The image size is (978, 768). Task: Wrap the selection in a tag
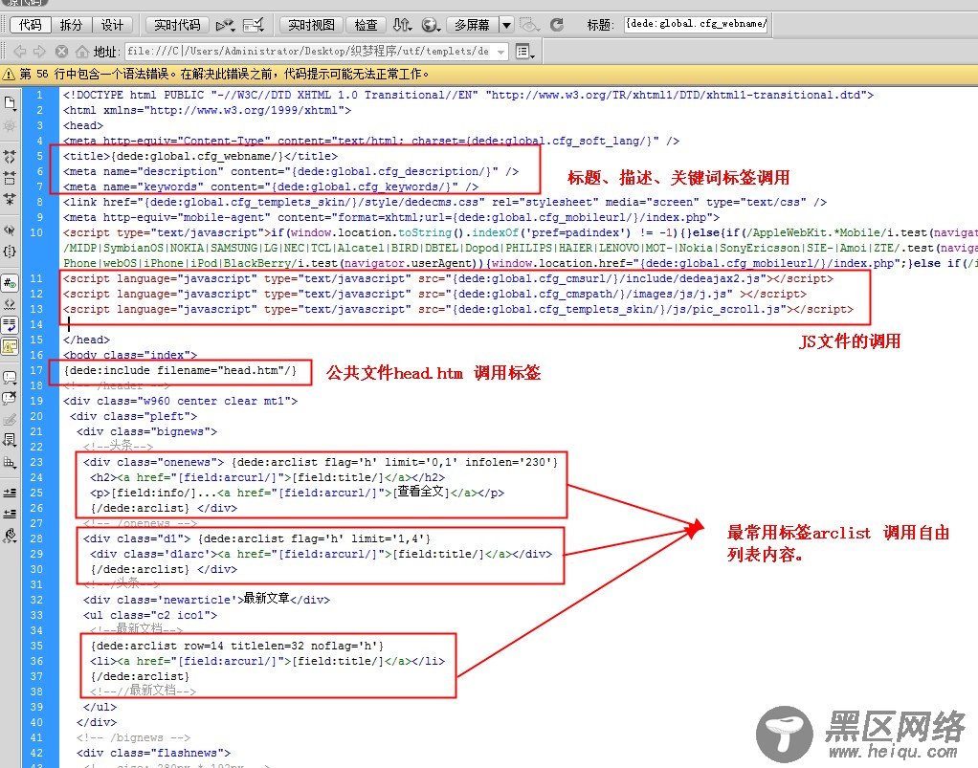tap(10, 420)
